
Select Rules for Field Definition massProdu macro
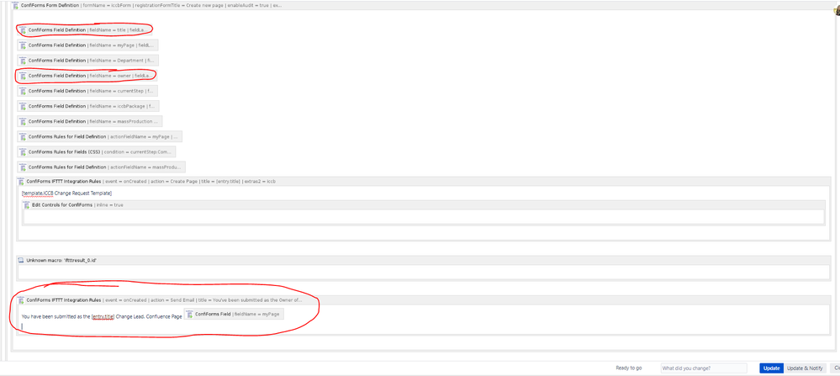coord(101,167)
